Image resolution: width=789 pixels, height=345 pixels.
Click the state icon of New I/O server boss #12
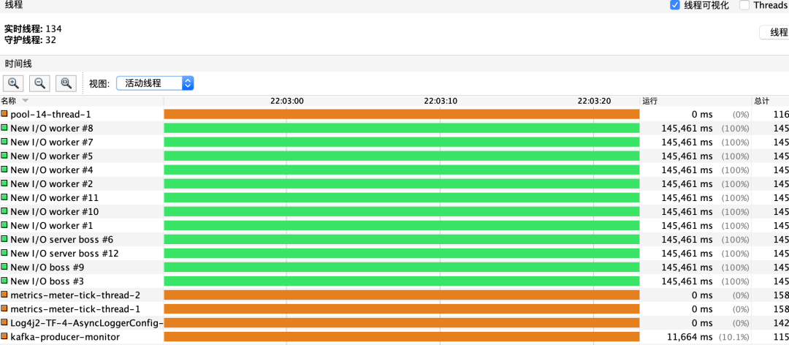[x=4, y=253]
